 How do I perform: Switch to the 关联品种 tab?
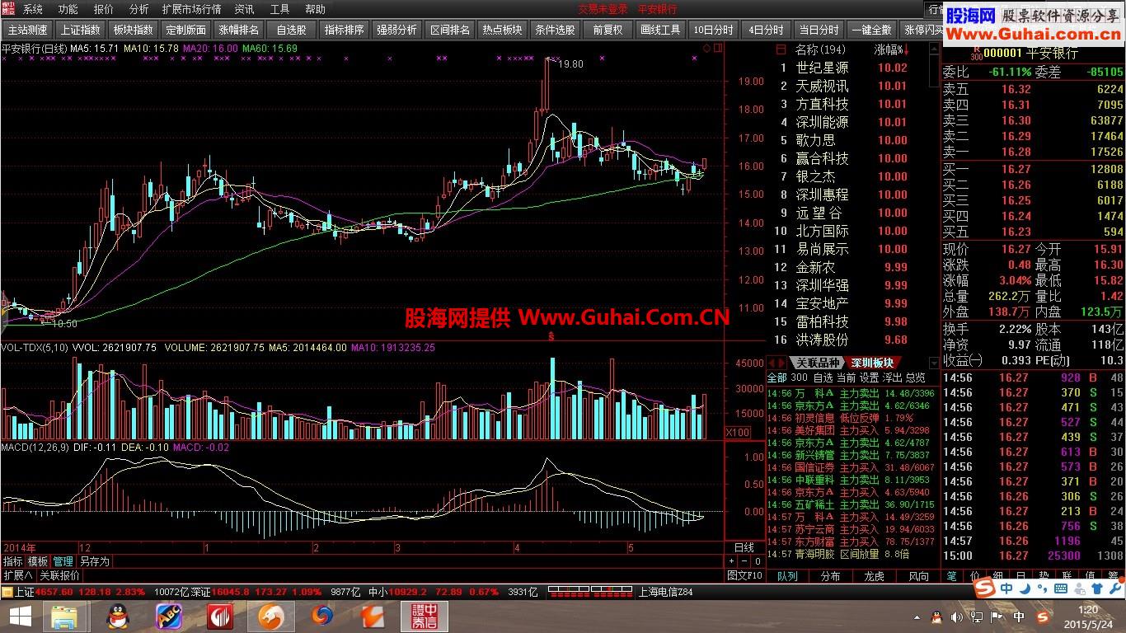pos(816,363)
